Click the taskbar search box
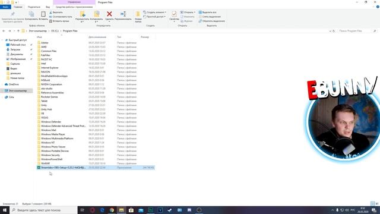This screenshot has height=214, width=380. [x=43, y=210]
